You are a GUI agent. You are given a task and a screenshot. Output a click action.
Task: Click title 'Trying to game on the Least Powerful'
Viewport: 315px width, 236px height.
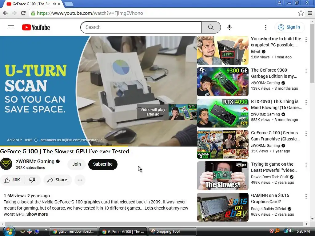[x=274, y=167]
